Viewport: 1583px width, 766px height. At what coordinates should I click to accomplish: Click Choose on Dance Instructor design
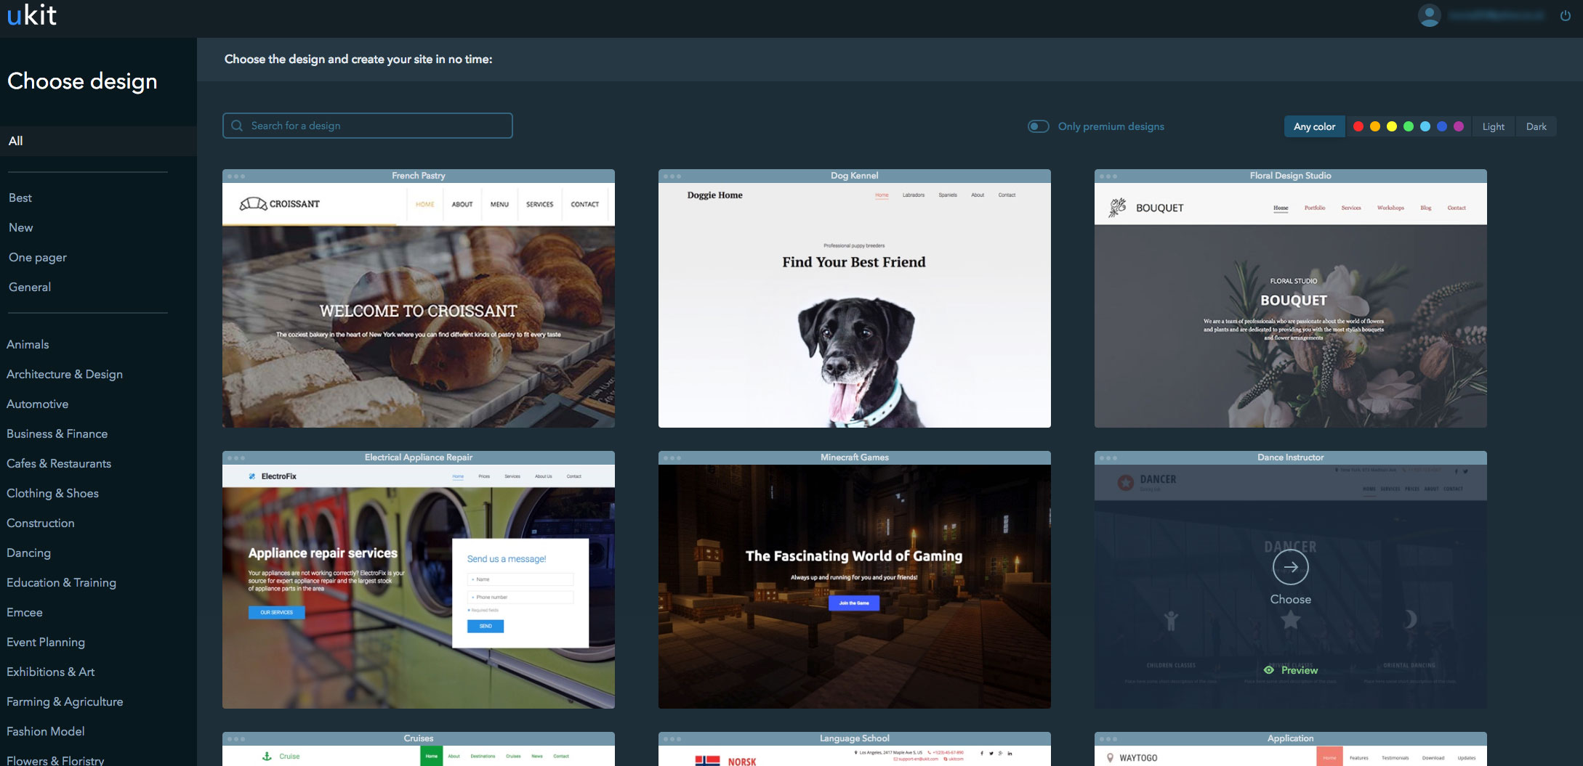tap(1291, 600)
